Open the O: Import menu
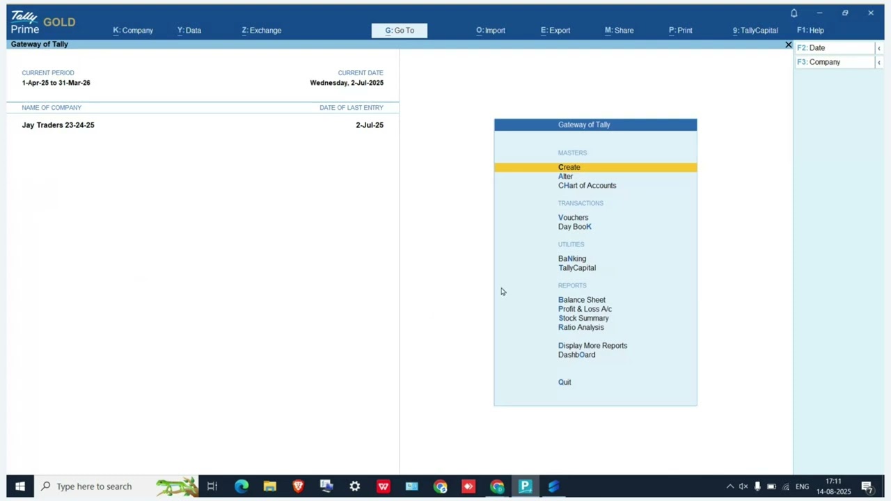 491,31
